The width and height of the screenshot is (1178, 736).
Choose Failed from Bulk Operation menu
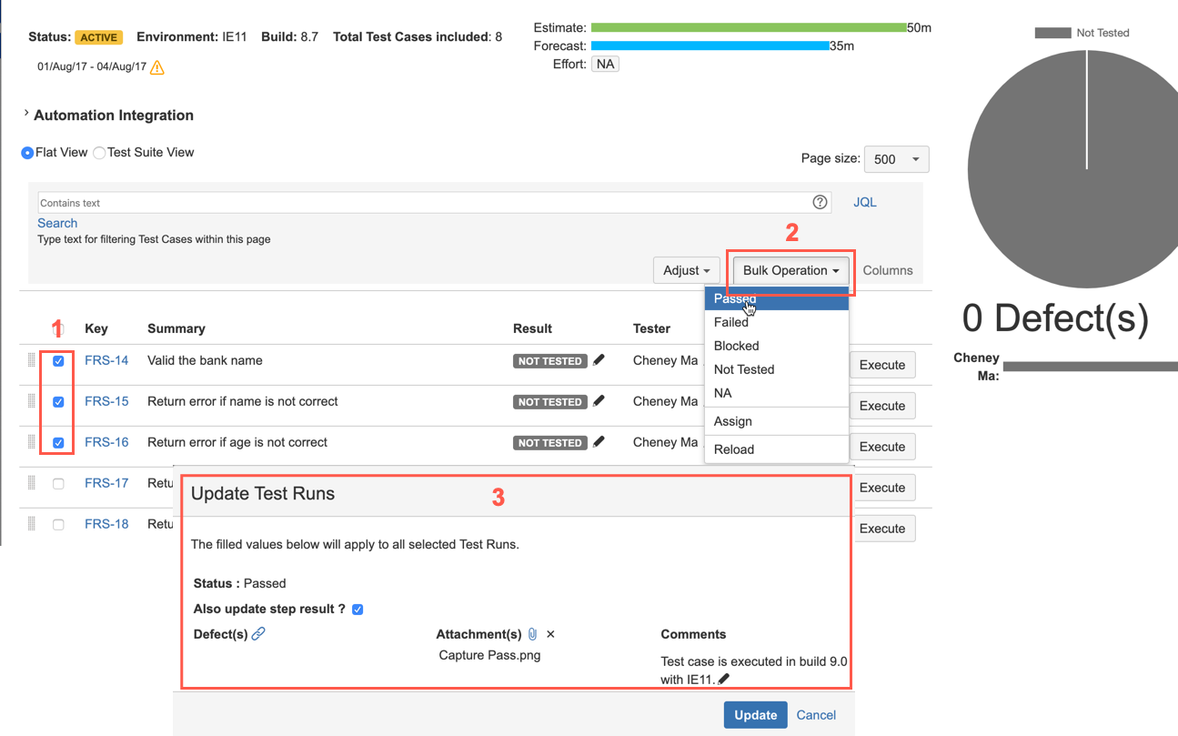coord(777,322)
